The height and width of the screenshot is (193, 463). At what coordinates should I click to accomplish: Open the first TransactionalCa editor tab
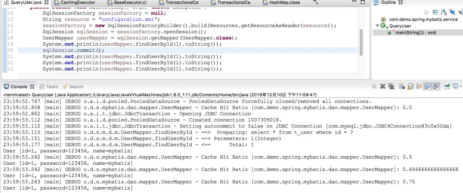click(x=182, y=3)
